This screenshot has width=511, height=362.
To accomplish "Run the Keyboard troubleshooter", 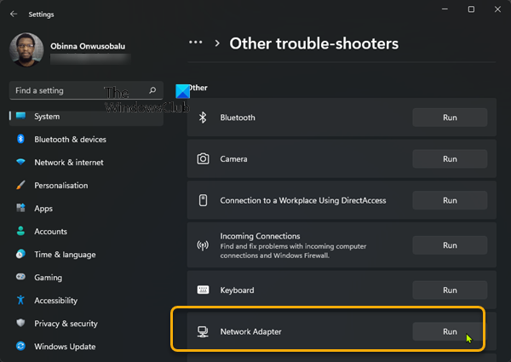I will 450,290.
